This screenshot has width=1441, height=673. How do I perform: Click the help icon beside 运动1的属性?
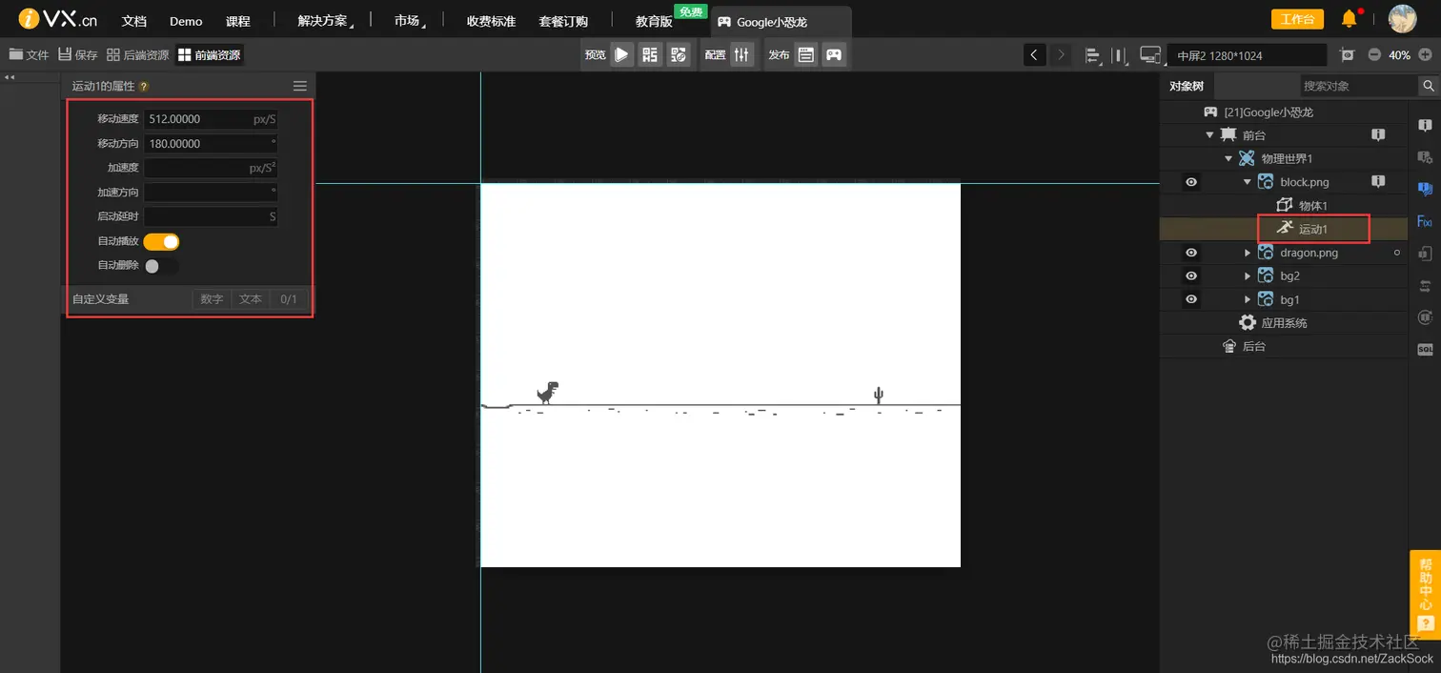[x=144, y=86]
